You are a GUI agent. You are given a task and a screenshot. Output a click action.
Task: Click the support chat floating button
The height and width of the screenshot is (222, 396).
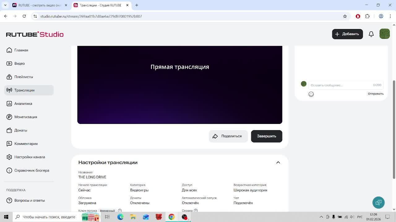click(x=378, y=203)
